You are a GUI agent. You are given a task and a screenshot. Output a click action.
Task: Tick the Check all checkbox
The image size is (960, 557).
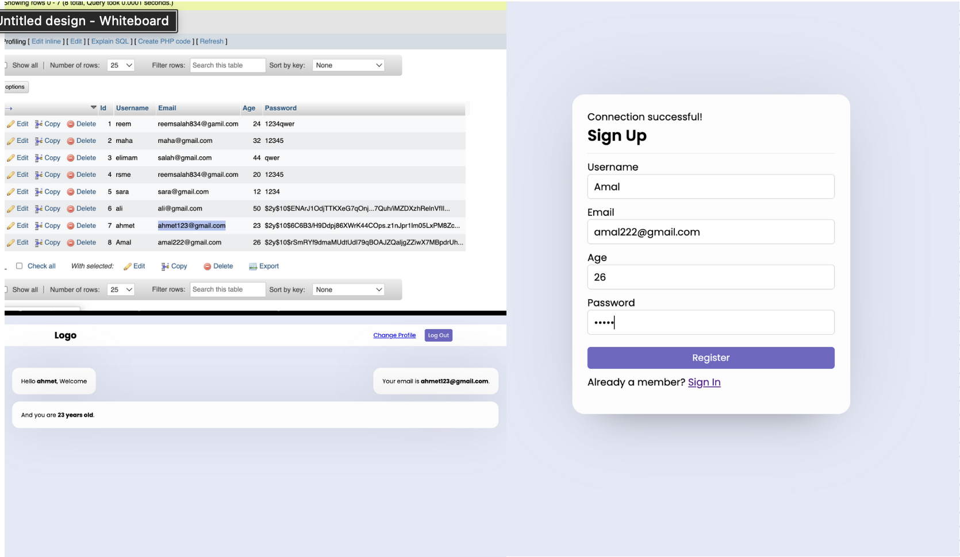coord(19,266)
